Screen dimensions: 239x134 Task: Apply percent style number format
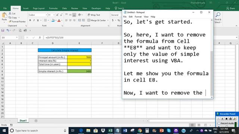pyautogui.click(x=119, y=20)
